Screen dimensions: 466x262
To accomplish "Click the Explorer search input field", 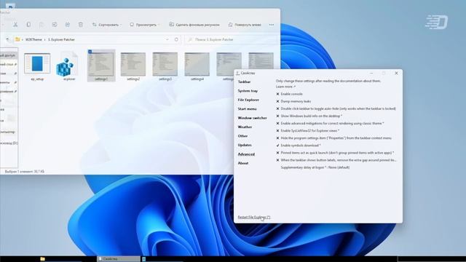I will tap(231, 39).
